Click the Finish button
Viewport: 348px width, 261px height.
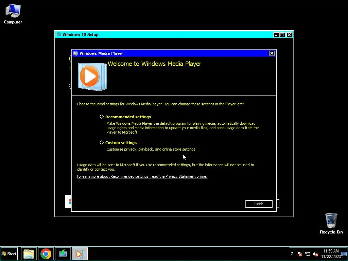click(x=259, y=204)
